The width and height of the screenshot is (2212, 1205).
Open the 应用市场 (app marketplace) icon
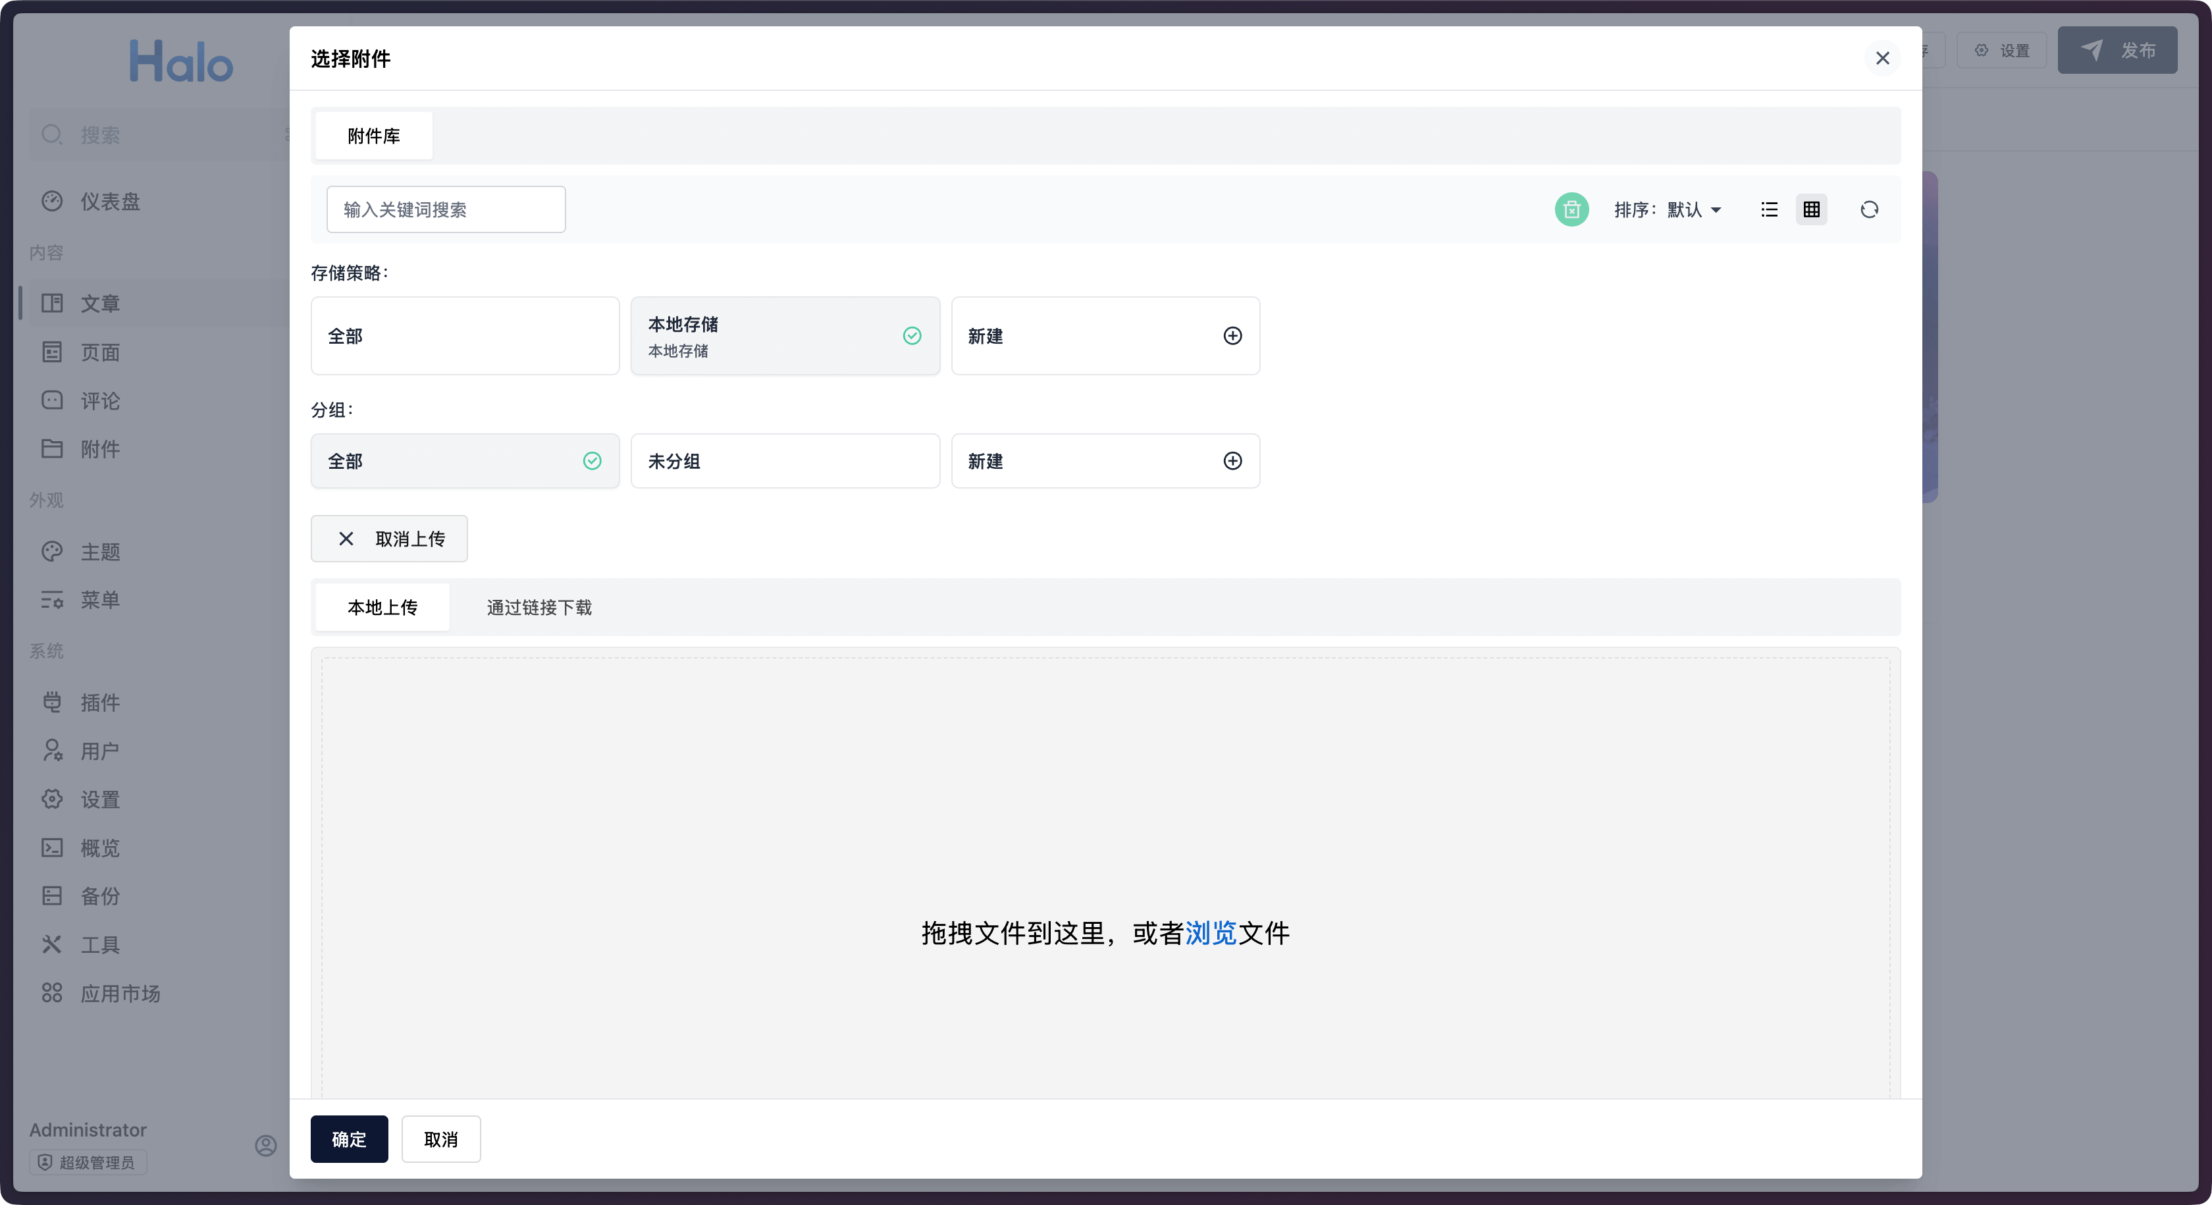click(x=120, y=993)
